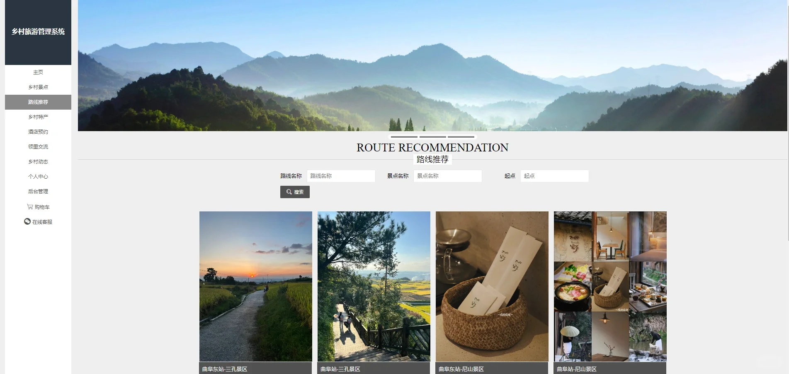Select the second carousel indicator bar
The height and width of the screenshot is (374, 789).
[x=432, y=137]
